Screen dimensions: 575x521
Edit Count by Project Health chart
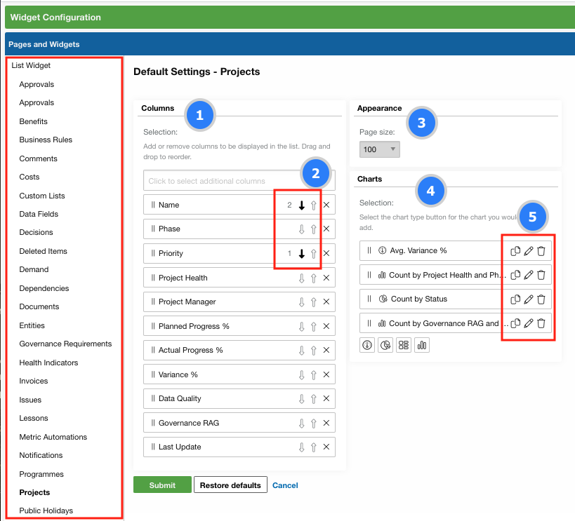(x=529, y=275)
